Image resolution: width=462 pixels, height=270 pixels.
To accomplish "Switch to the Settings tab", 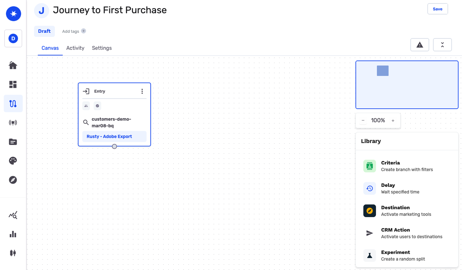I will coord(102,48).
